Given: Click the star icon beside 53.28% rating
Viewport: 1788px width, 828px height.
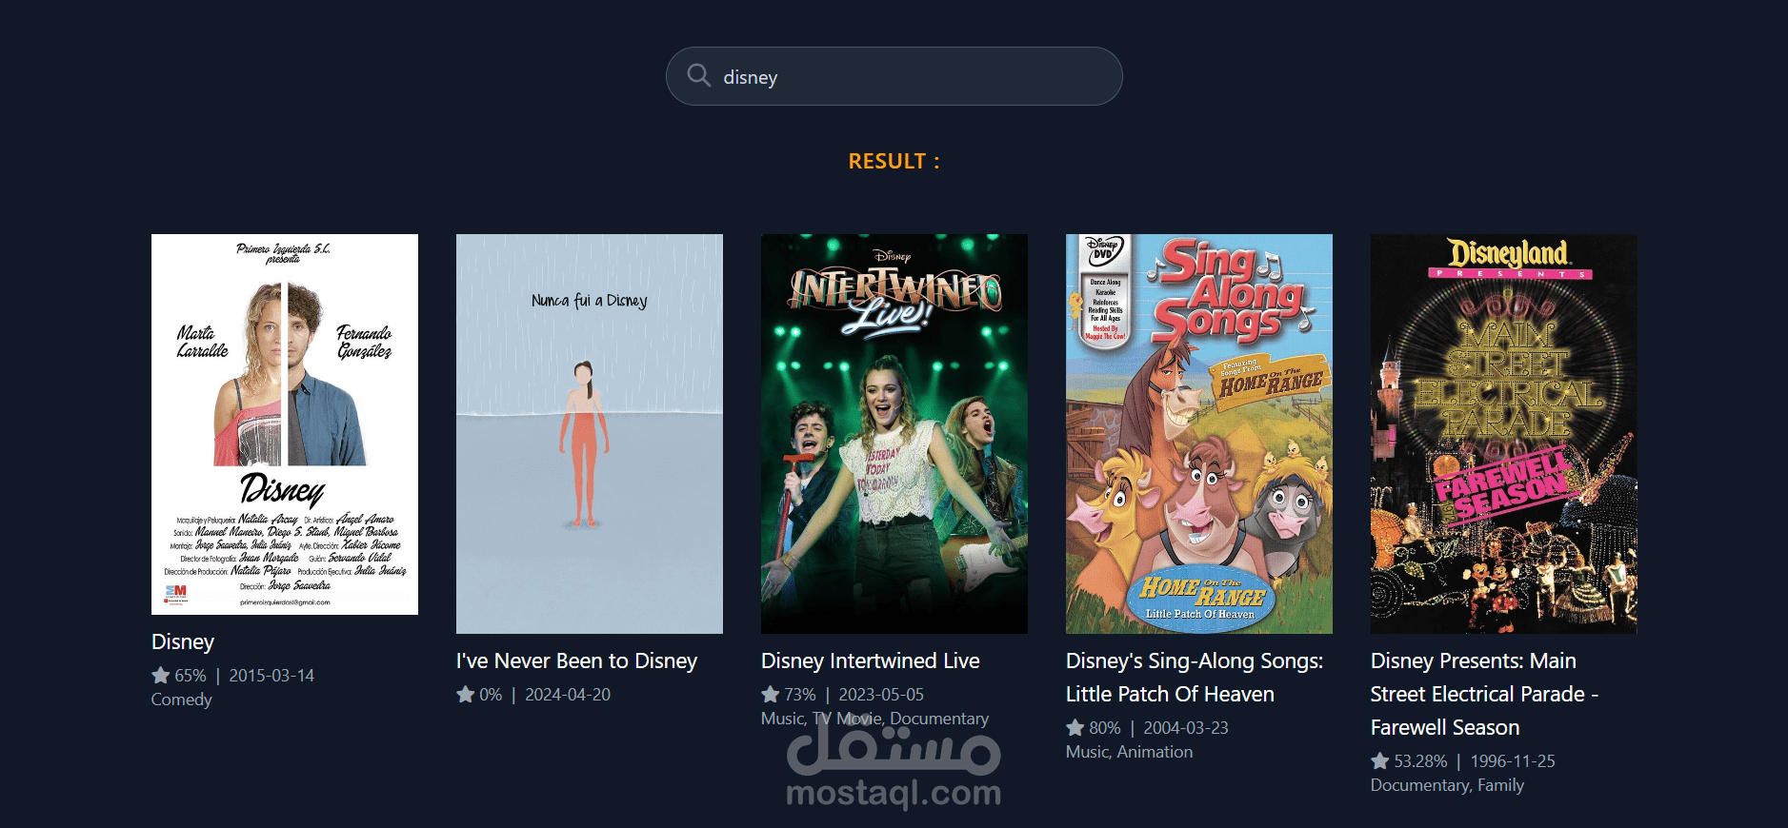Looking at the screenshot, I should [1379, 760].
